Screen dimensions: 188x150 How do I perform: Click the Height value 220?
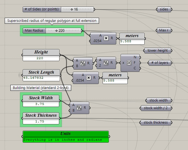40,58
